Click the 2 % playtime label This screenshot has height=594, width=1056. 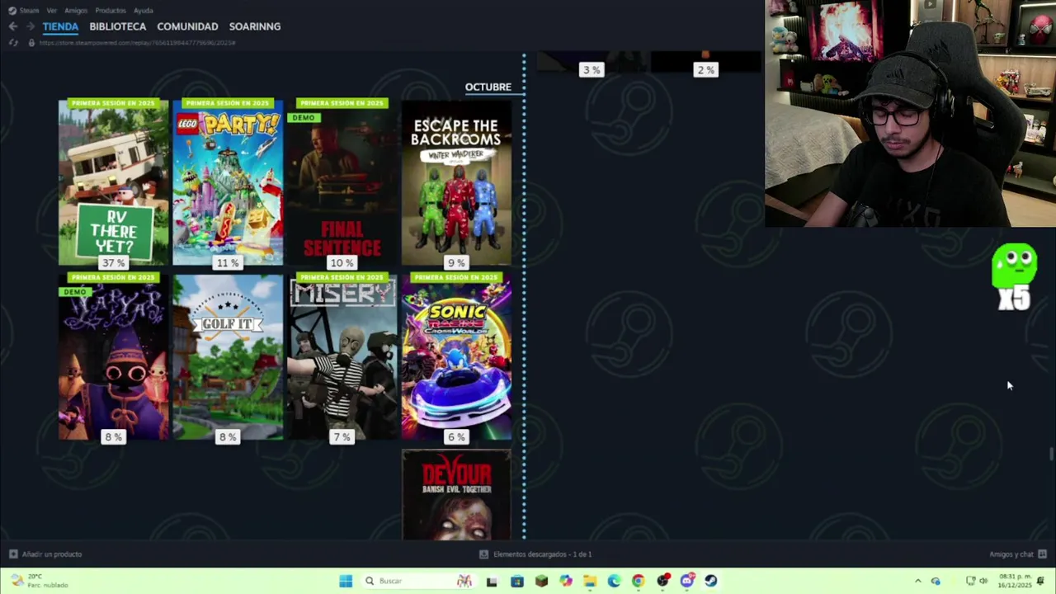pos(705,70)
